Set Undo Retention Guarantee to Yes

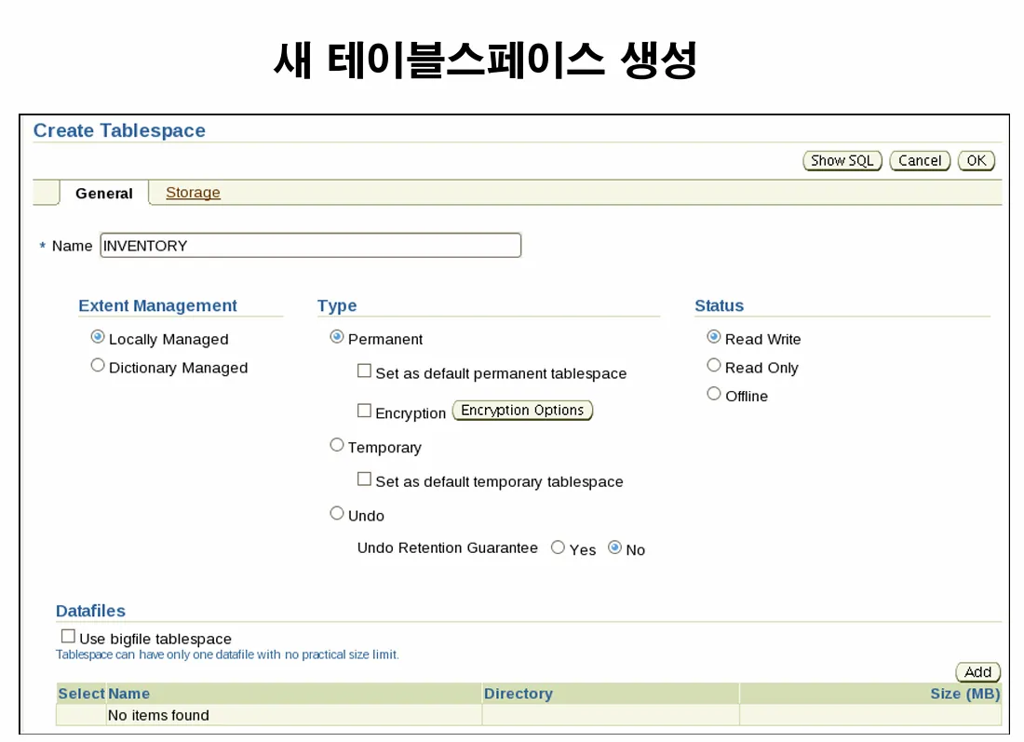[x=558, y=547]
